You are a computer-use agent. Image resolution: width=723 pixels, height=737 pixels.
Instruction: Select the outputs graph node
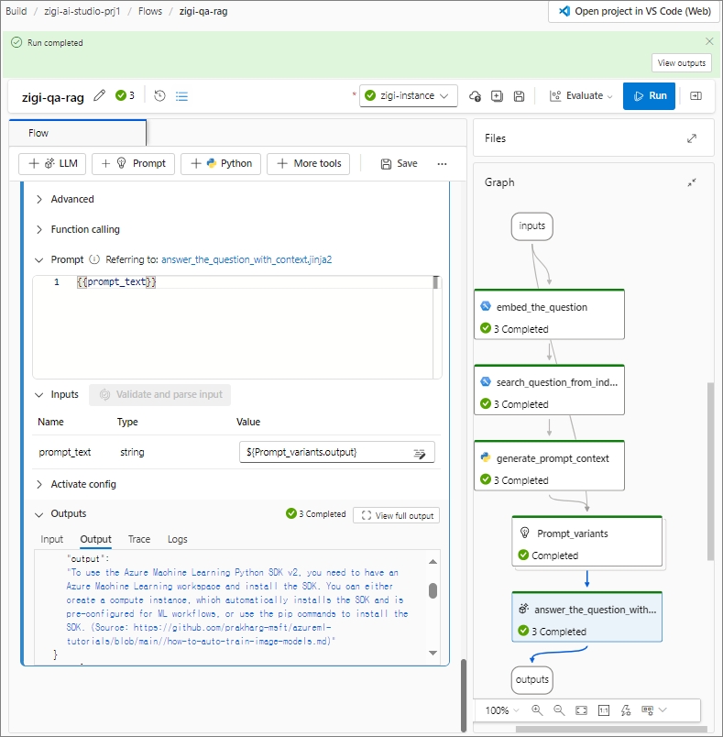click(x=531, y=680)
